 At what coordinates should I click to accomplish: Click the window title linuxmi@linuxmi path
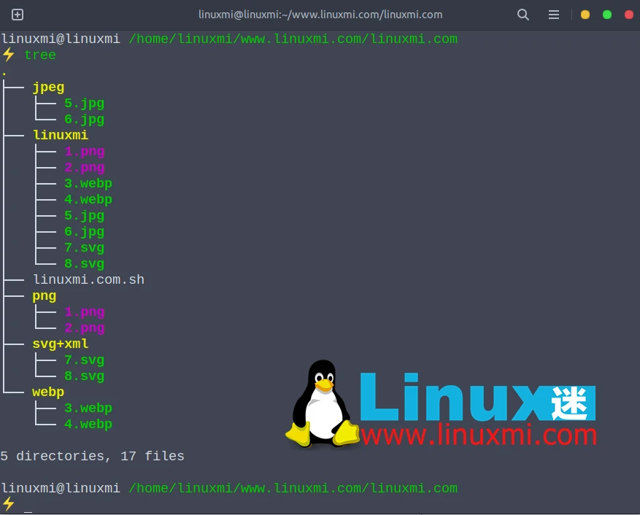pos(320,15)
